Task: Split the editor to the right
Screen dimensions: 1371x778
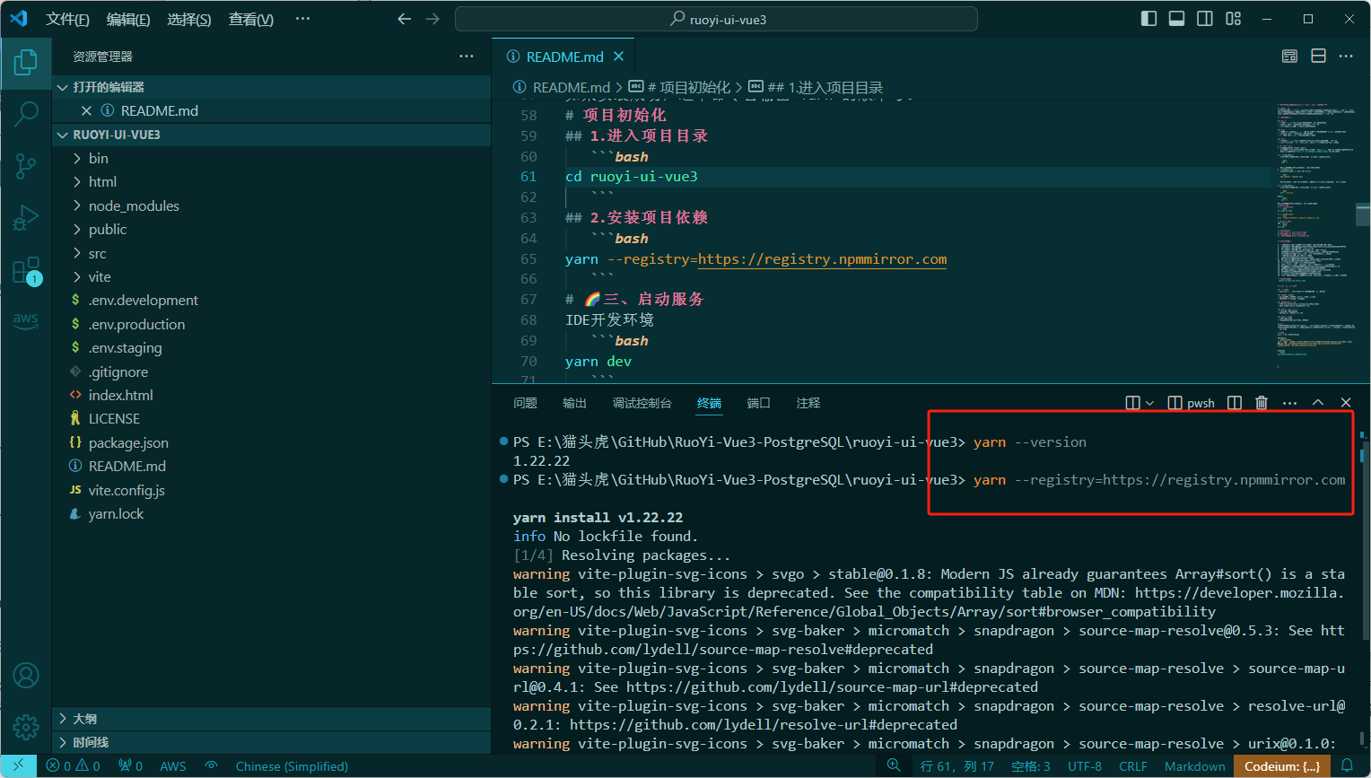Action: coord(1318,57)
